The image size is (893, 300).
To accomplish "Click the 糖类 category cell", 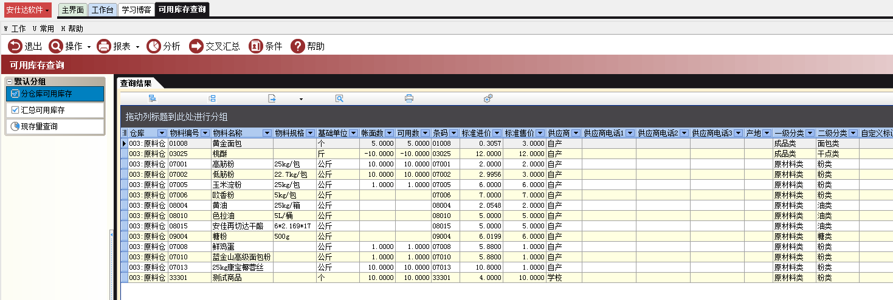I will pyautogui.click(x=837, y=236).
